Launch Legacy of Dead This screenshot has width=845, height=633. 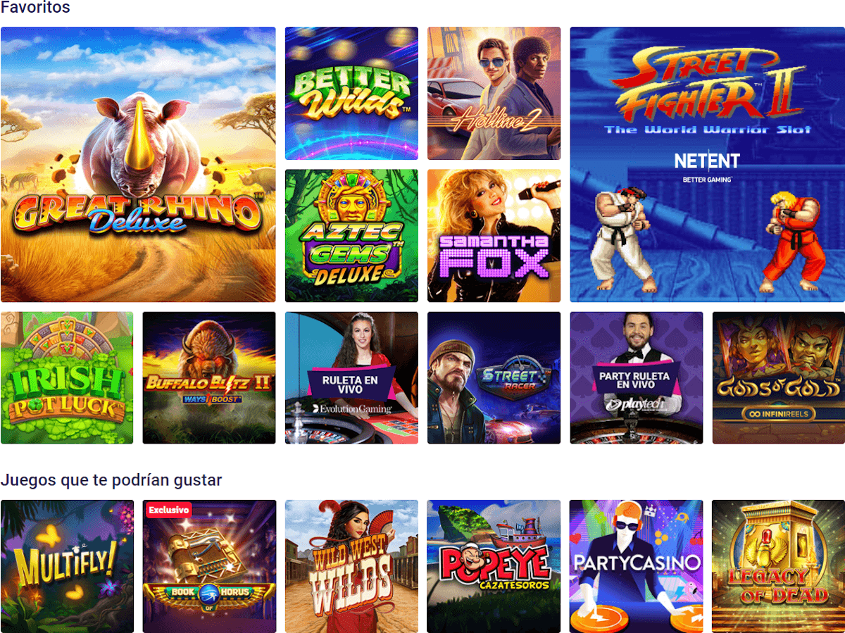click(x=778, y=566)
